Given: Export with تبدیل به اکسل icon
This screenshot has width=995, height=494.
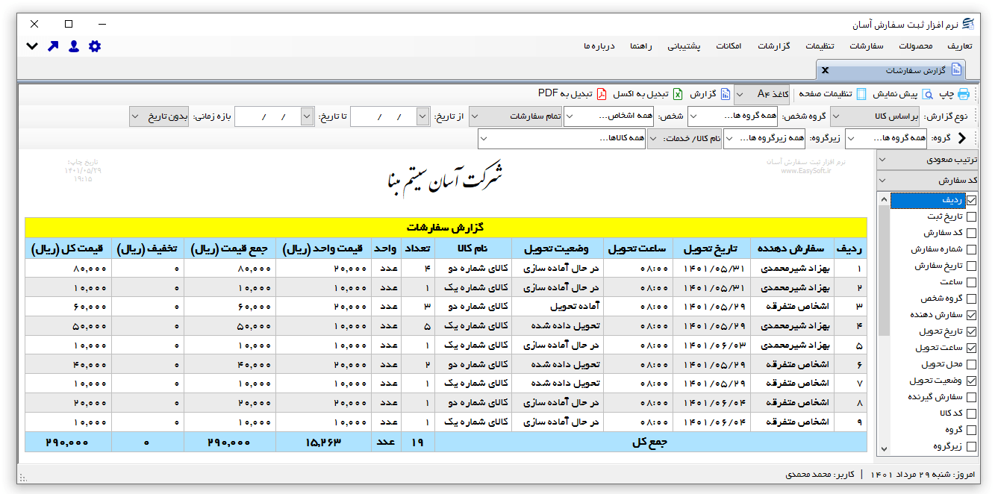Looking at the screenshot, I should coord(677,94).
